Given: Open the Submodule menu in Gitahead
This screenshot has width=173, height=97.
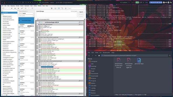Looking at the screenshot, I should 27,6.
